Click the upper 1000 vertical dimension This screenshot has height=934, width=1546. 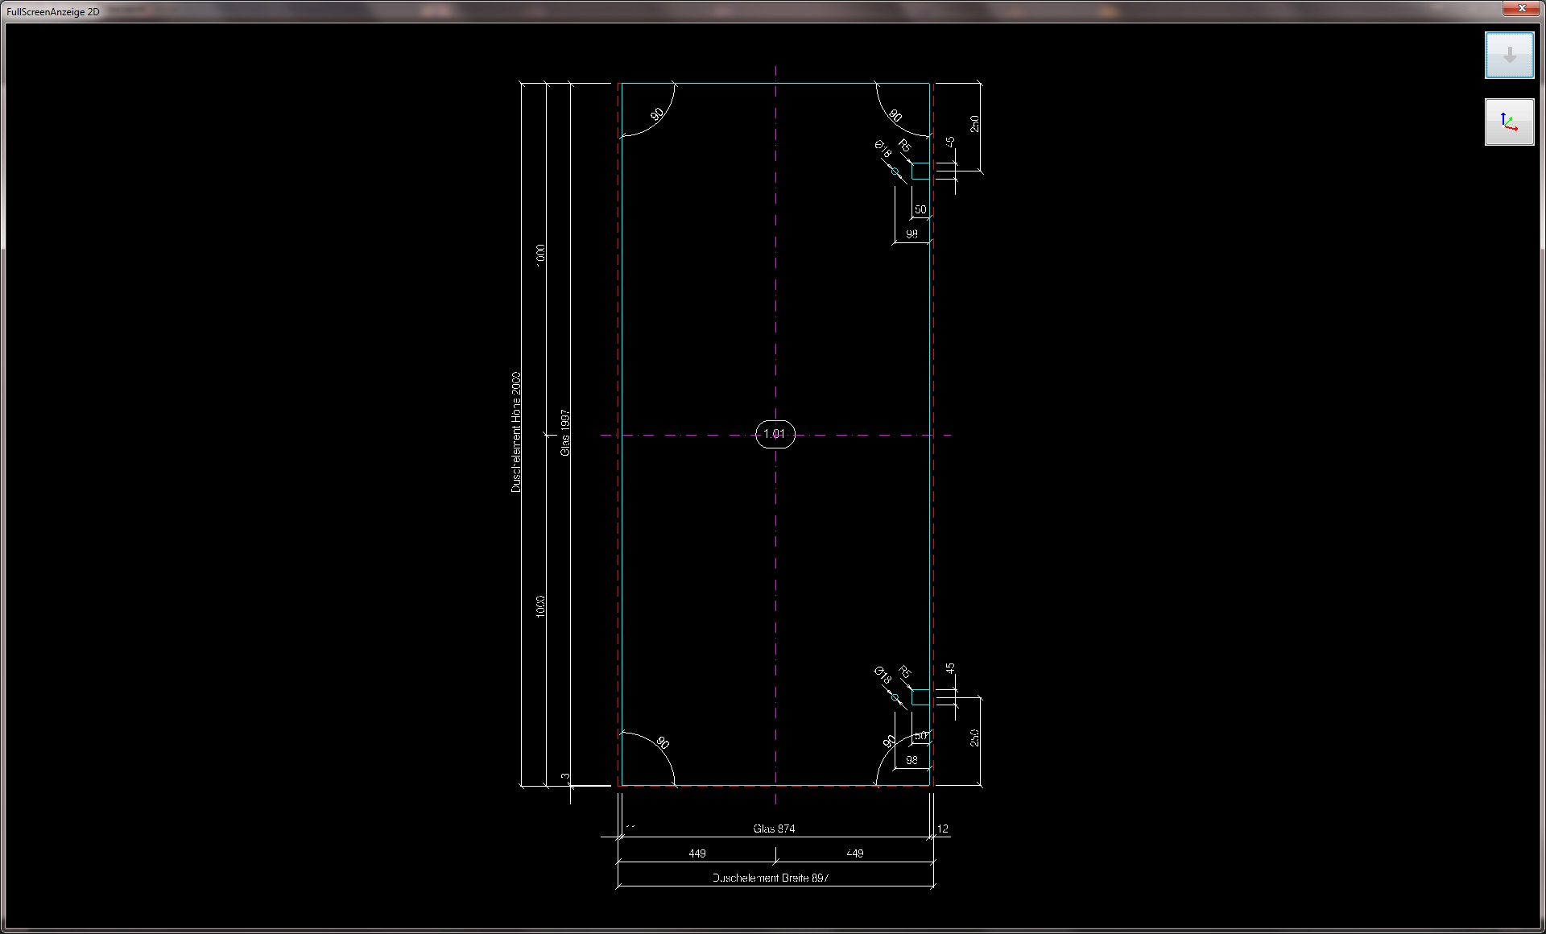[540, 254]
